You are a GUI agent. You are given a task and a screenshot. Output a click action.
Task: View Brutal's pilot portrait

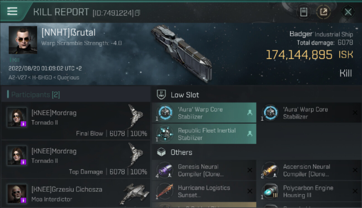(x=23, y=40)
